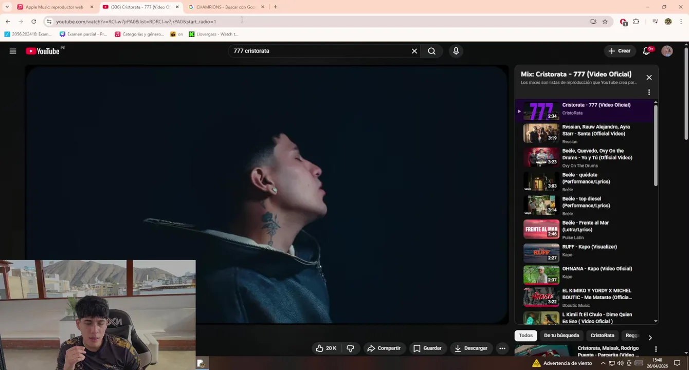
Task: Bookmark this page with the star icon
Action: coord(605,22)
